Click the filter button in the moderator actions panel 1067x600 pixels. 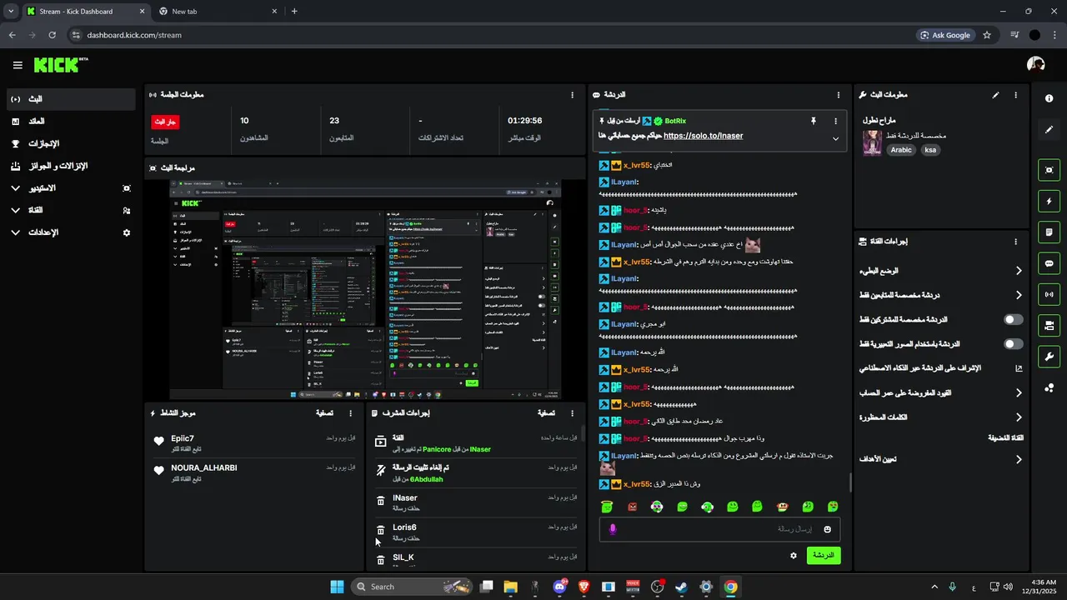click(546, 412)
